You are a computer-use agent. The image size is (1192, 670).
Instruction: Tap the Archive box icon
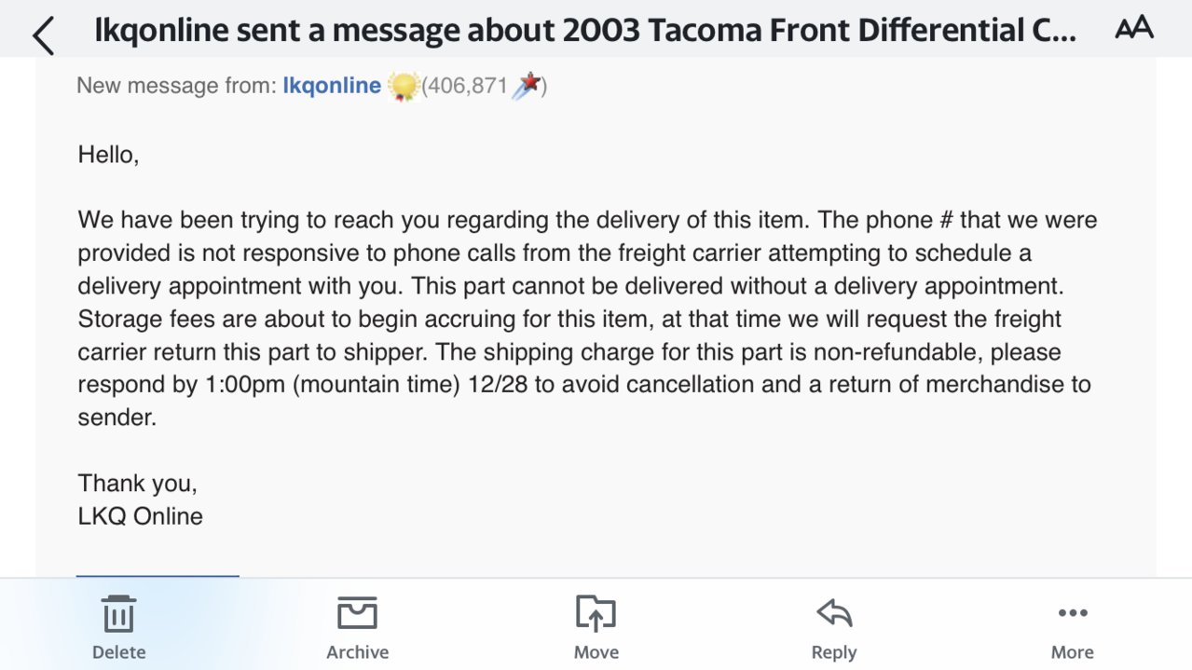[357, 614]
